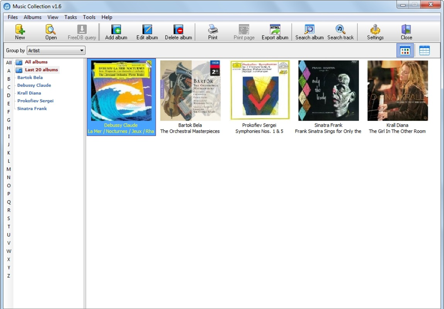Select Sinatra Only the Lonely album cover
444x309 pixels.
tap(328, 90)
